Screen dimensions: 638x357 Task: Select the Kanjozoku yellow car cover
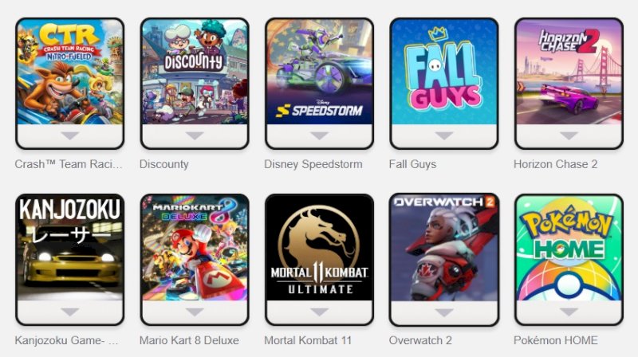(70, 248)
